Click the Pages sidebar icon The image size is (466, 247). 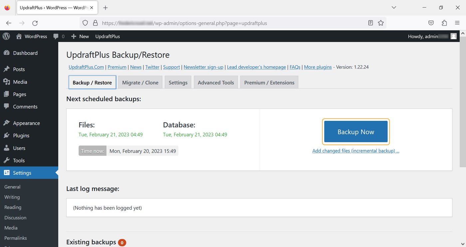(7, 94)
